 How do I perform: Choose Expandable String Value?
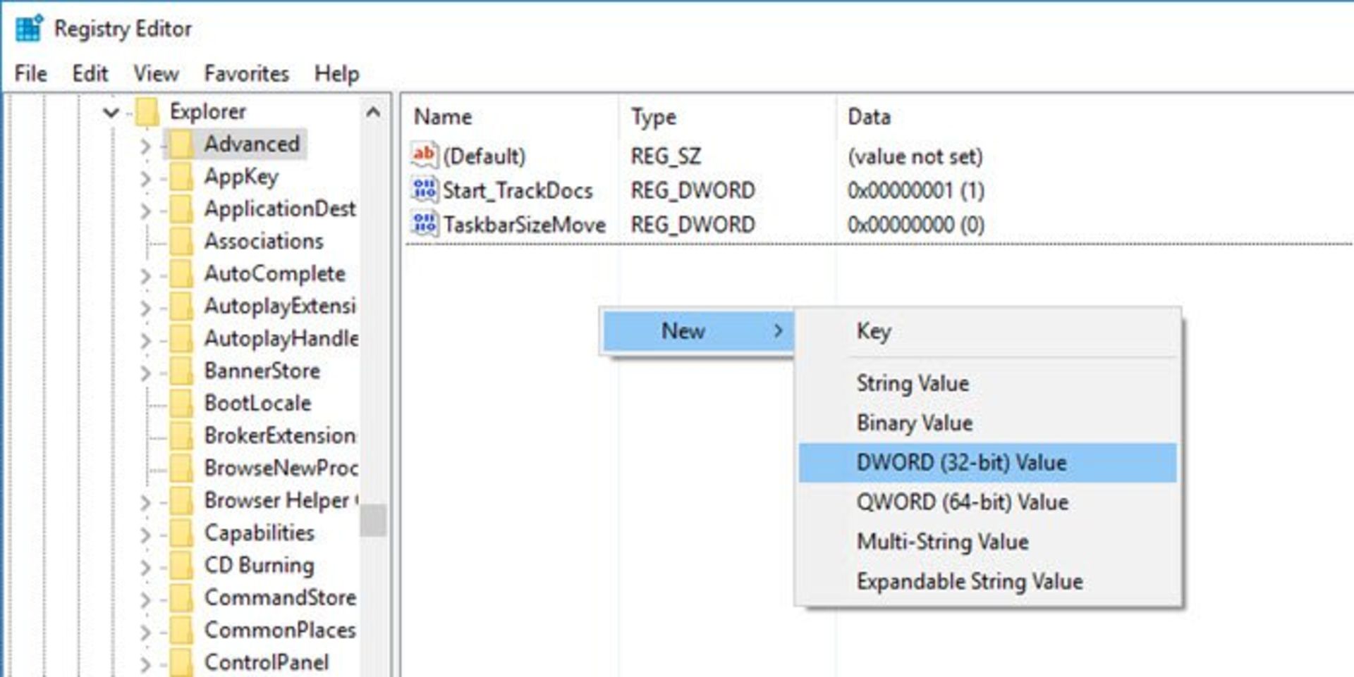pyautogui.click(x=988, y=581)
